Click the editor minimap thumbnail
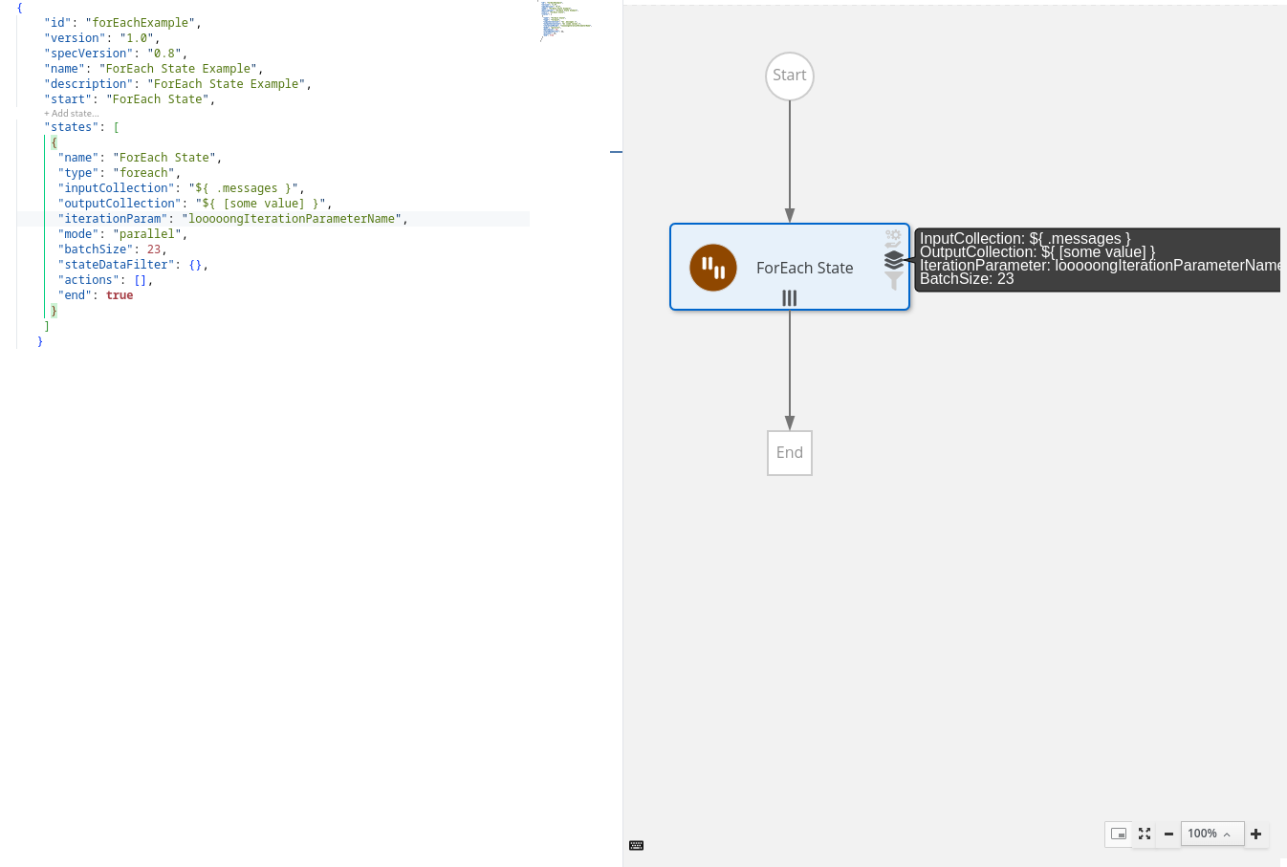 566,21
